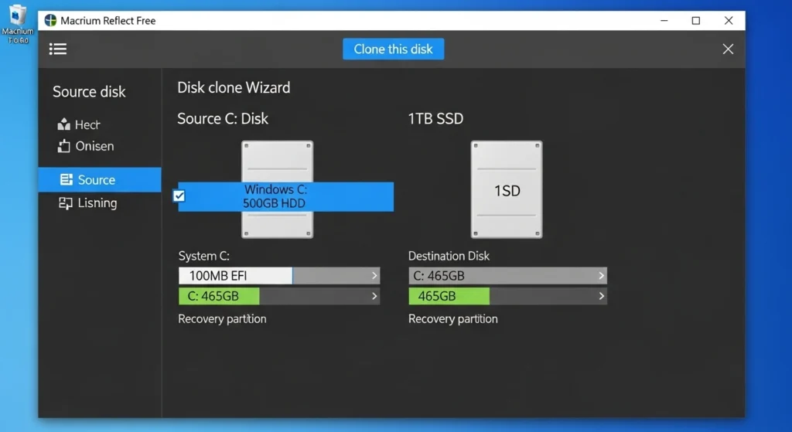
Task: Click the source Recovery partition label
Action: coord(222,319)
